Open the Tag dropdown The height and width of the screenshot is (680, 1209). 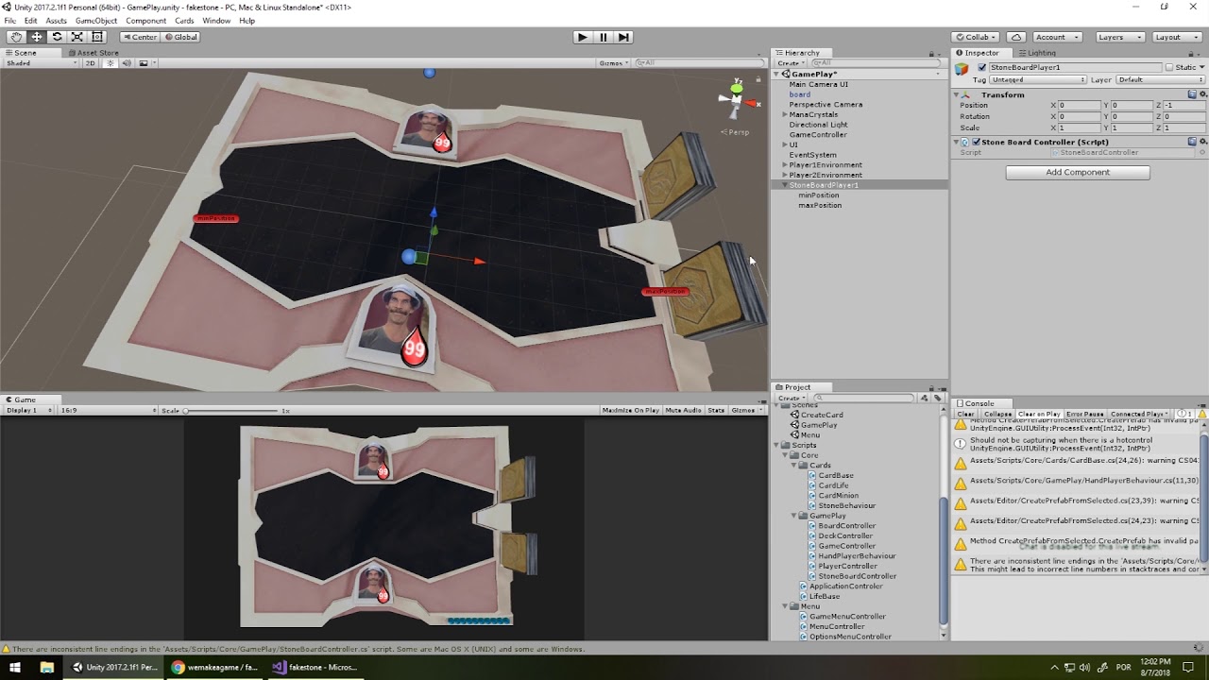pyautogui.click(x=1037, y=79)
